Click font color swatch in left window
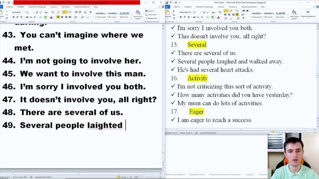Viewport: 319px width, 179px height. pyautogui.click(x=51, y=17)
